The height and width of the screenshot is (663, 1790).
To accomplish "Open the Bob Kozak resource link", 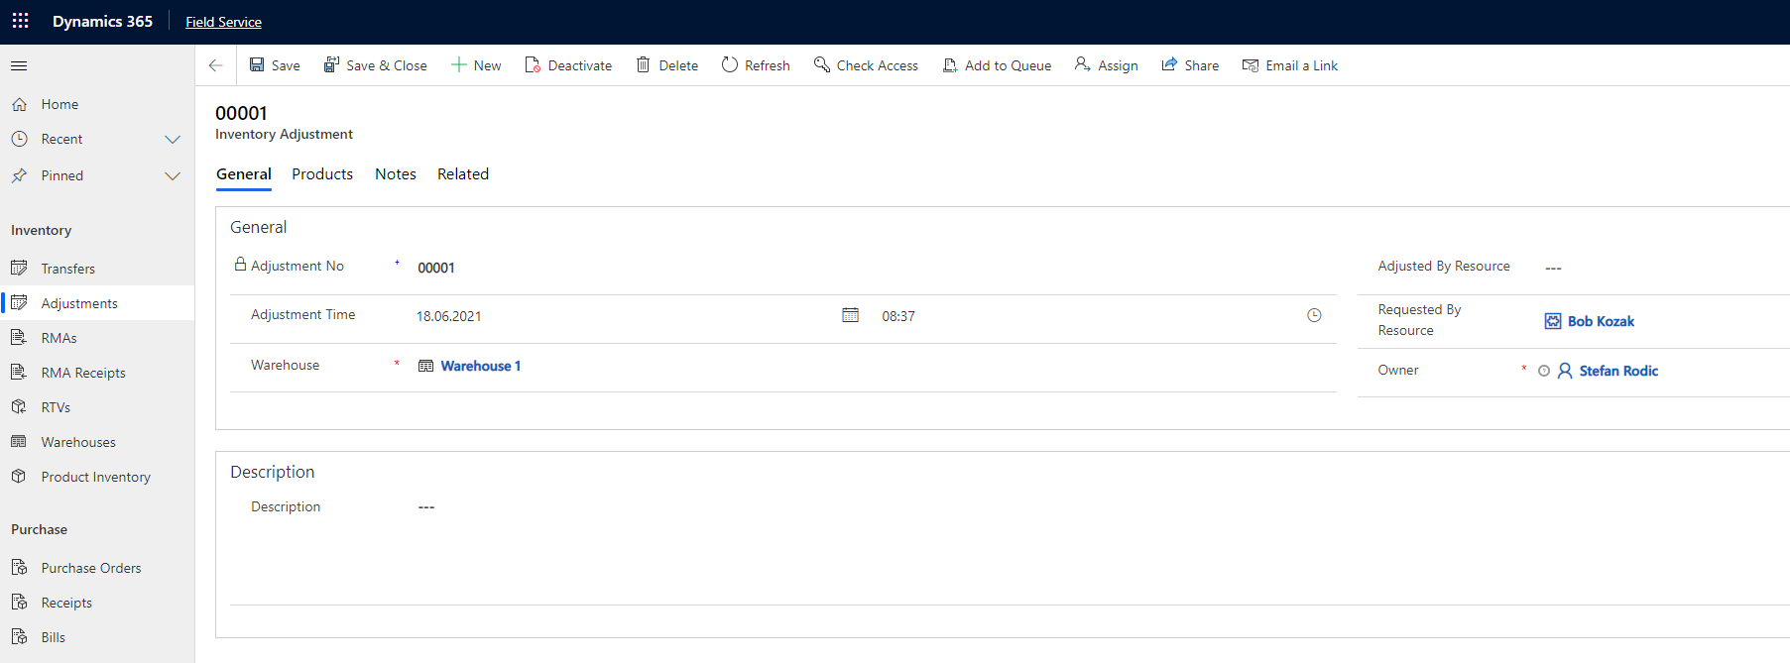I will click(1601, 321).
